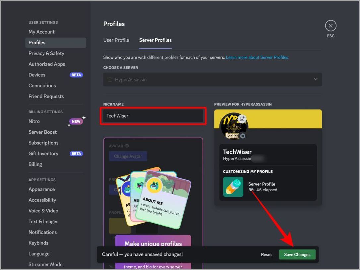Click the TechWiser name in preview
Screen dimensions: 360x270
pos(237,152)
